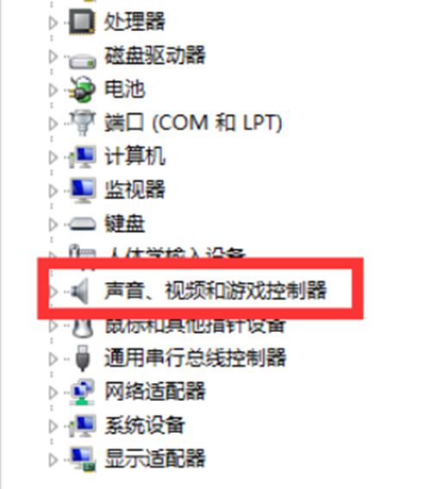Click the processor chip icon
This screenshot has height=489, width=431.
pyautogui.click(x=82, y=22)
